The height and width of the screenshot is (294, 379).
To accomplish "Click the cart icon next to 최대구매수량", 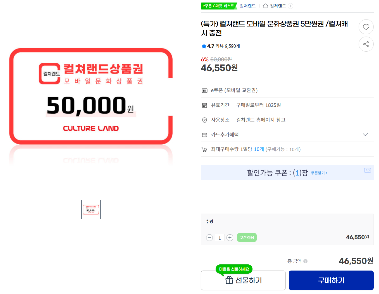I will tap(204, 149).
